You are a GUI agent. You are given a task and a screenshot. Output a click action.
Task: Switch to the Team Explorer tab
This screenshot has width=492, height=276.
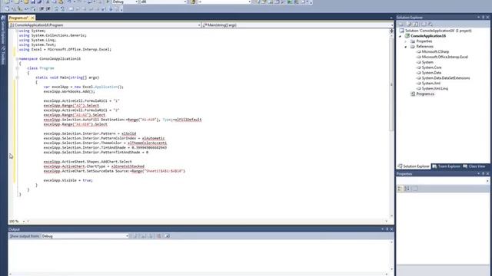446,166
